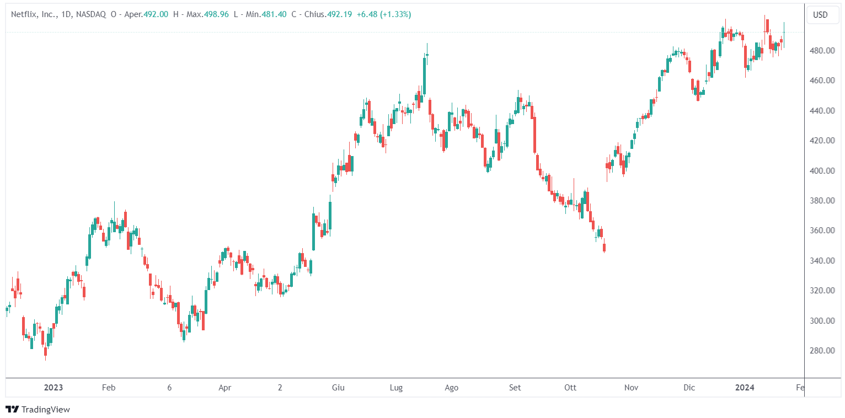Click the 2024 label on the time axis
845x418 pixels.
[x=745, y=388]
